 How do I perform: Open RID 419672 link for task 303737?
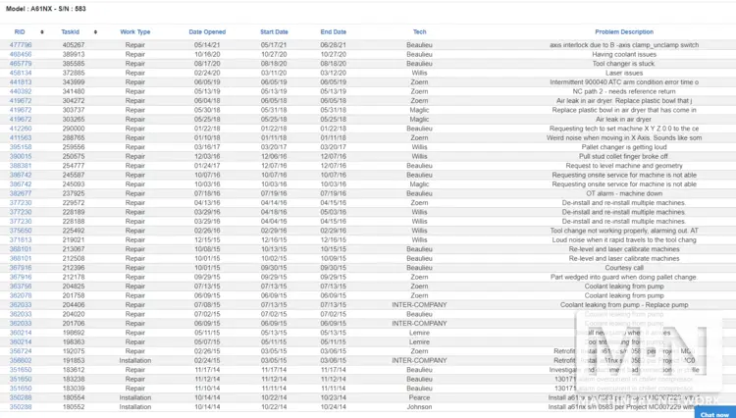click(21, 110)
